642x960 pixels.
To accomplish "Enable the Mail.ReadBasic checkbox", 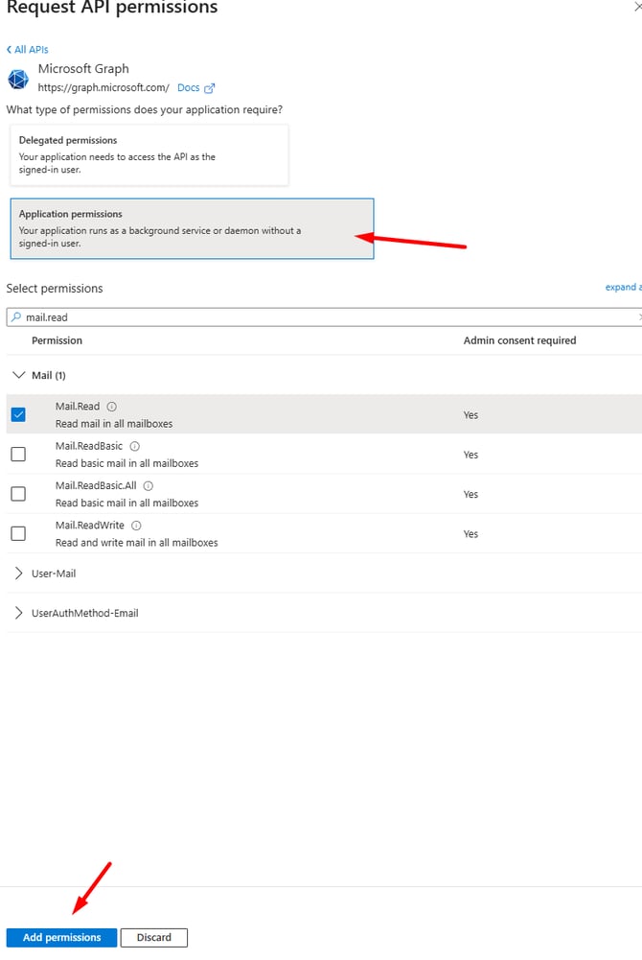I will tap(18, 455).
